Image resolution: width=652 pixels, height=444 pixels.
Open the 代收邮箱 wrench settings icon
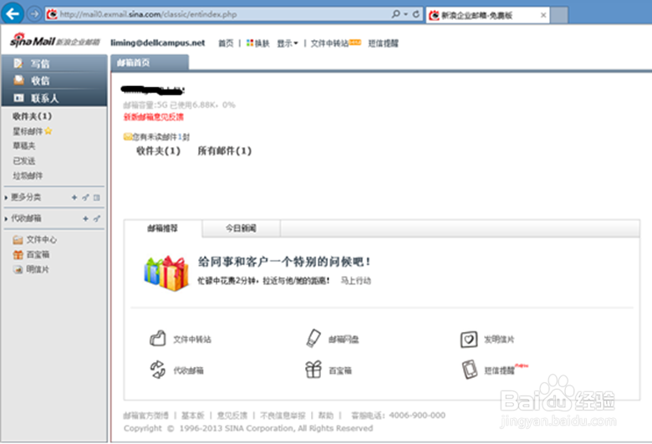(x=96, y=218)
